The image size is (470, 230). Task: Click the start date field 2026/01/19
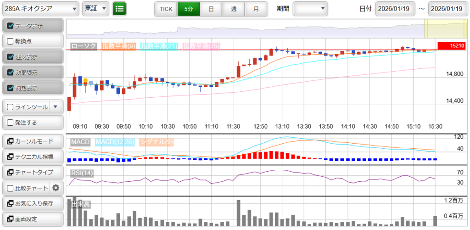(x=395, y=9)
